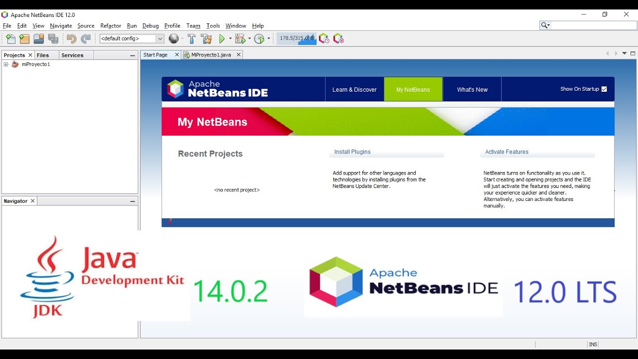
Task: Click the magnifier icon in the search box
Action: click(x=545, y=25)
